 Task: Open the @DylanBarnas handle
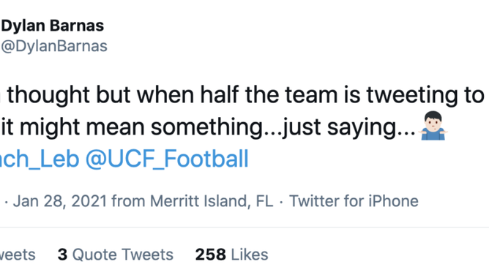pyautogui.click(x=54, y=46)
